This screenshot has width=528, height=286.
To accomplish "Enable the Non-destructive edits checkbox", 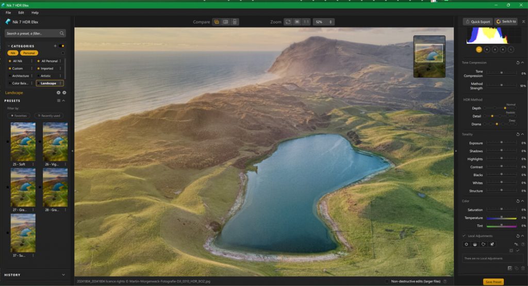I will pyautogui.click(x=387, y=281).
